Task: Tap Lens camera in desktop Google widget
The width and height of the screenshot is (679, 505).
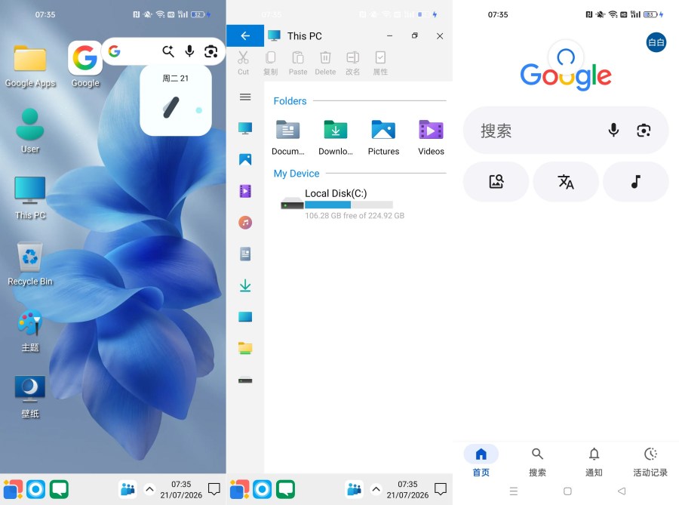Action: tap(211, 51)
